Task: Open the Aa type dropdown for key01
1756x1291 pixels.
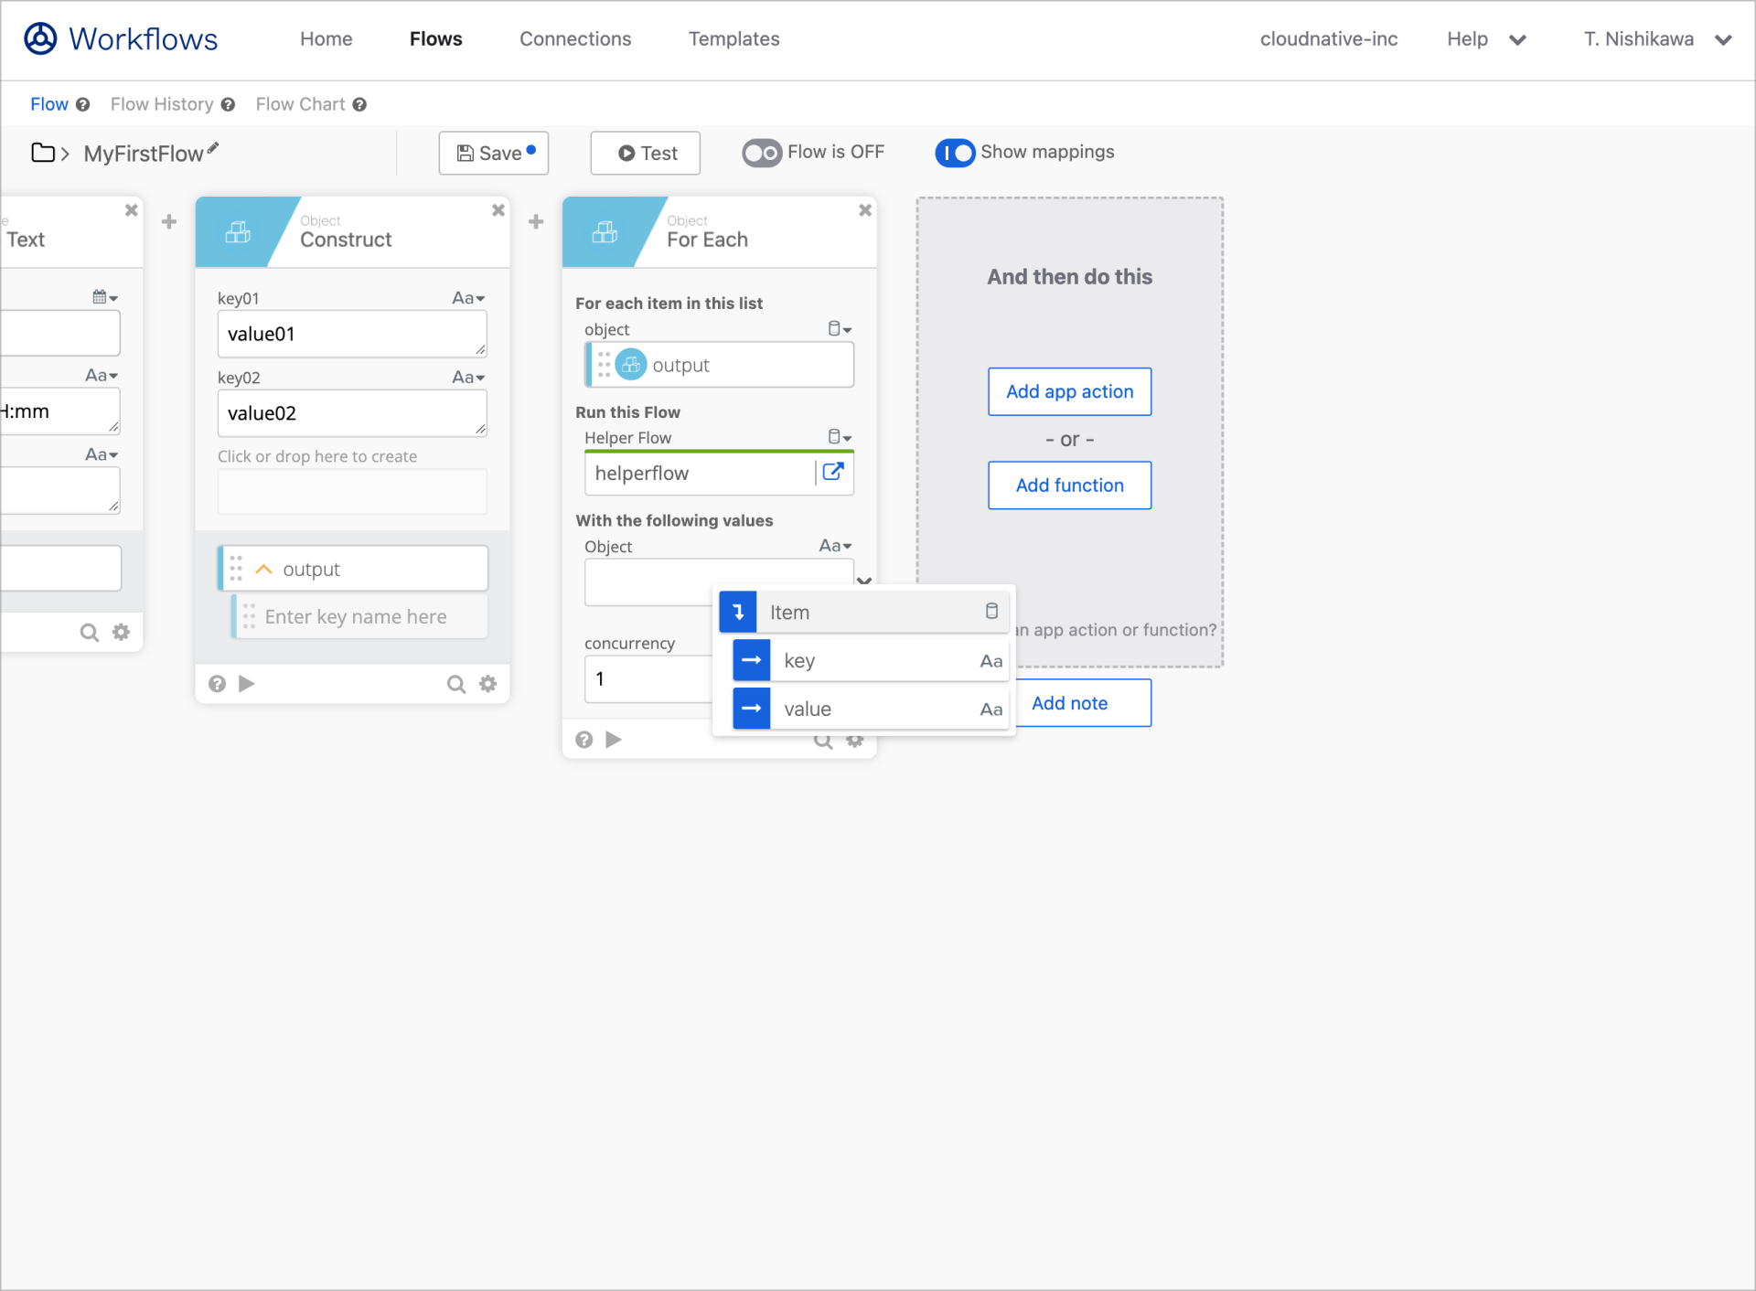Action: coord(467,297)
